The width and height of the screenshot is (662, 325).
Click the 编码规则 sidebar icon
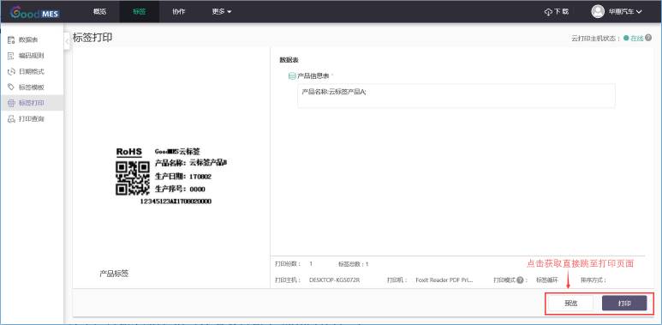click(11, 56)
